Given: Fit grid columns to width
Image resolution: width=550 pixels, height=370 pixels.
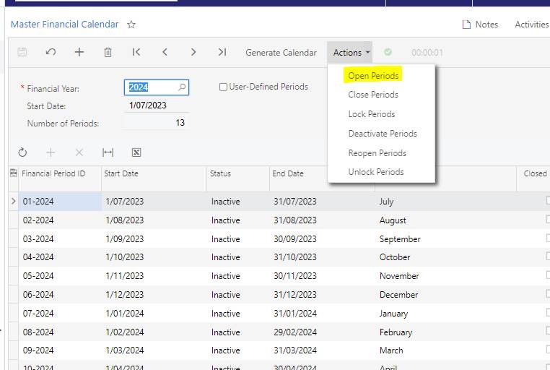Looking at the screenshot, I should coord(108,152).
